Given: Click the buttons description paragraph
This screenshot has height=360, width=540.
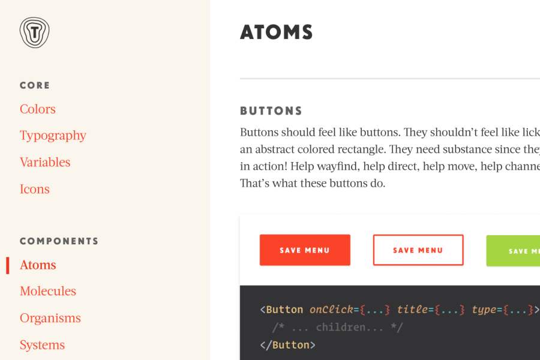Looking at the screenshot, I should [x=390, y=158].
